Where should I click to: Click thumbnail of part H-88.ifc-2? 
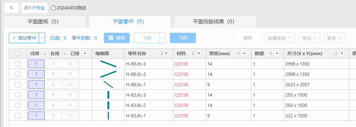click(108, 74)
